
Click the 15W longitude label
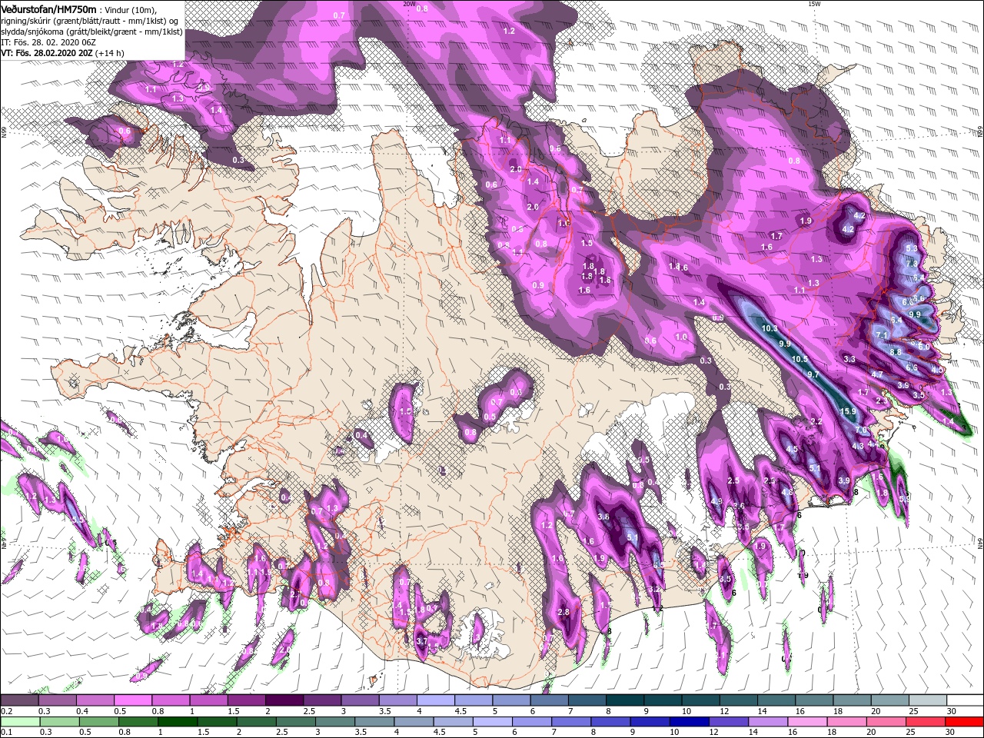(x=814, y=4)
